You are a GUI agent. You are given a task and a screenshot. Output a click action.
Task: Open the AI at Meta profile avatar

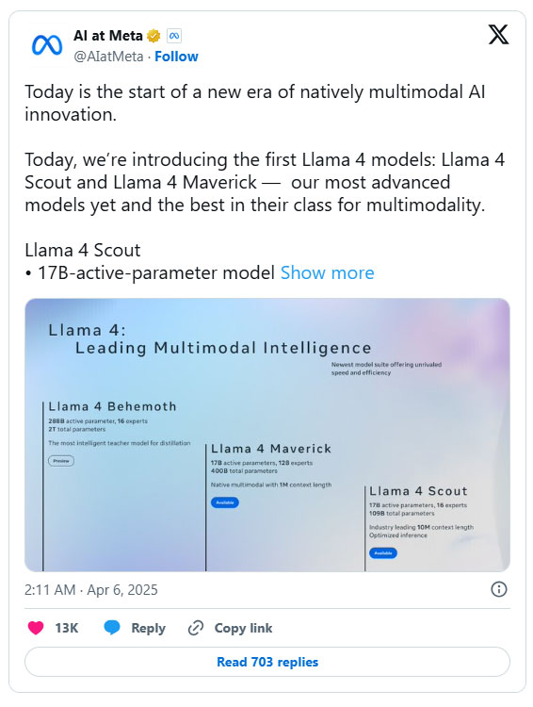(x=47, y=45)
